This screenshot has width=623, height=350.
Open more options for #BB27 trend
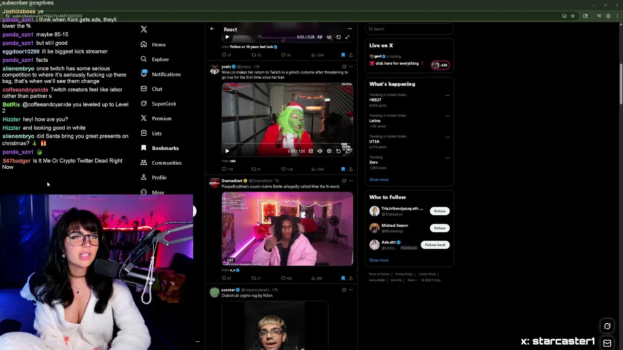click(447, 95)
